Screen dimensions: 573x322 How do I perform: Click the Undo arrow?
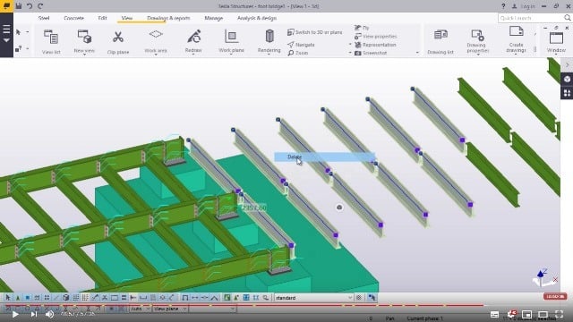tap(30, 6)
